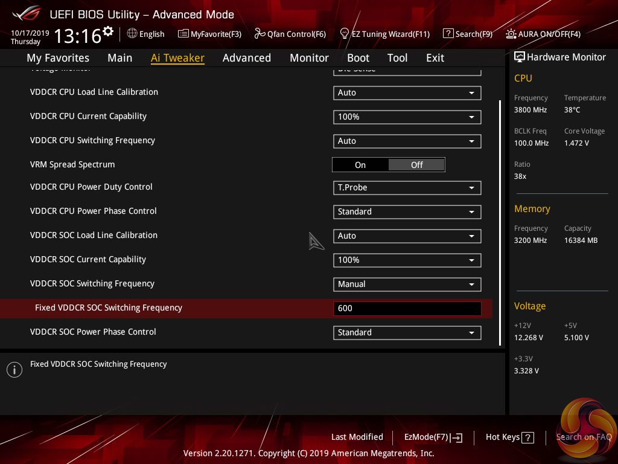Open the Advanced tab
The width and height of the screenshot is (618, 464).
(x=246, y=58)
